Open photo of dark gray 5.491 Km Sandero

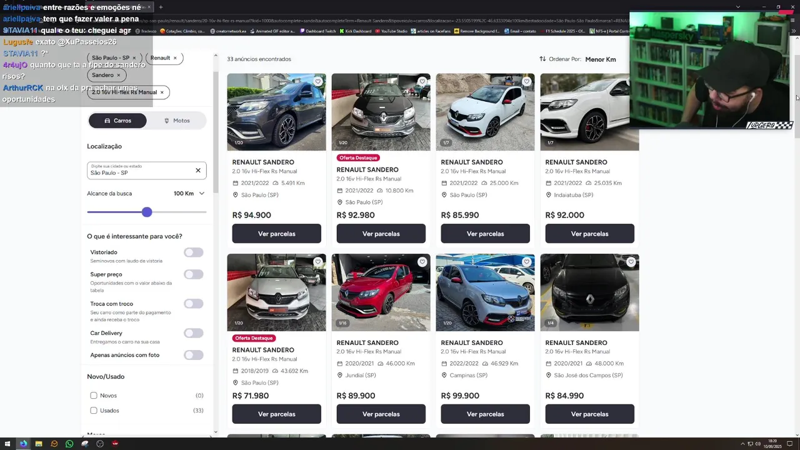(276, 112)
